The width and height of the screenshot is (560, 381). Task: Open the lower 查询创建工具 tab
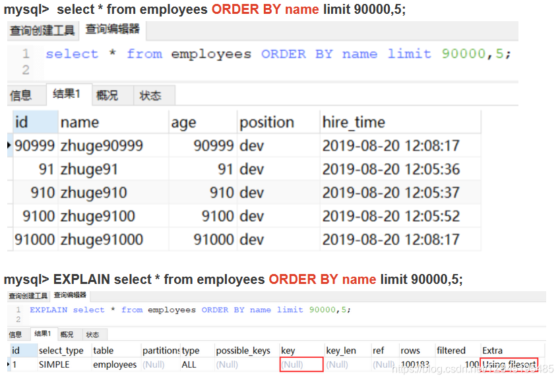[x=28, y=296]
